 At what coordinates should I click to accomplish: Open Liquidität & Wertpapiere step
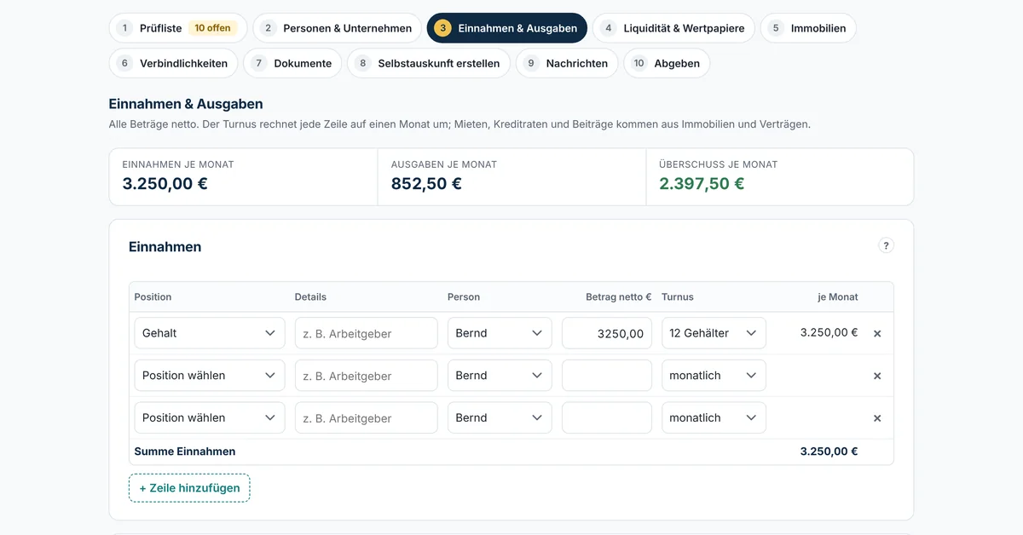(673, 28)
